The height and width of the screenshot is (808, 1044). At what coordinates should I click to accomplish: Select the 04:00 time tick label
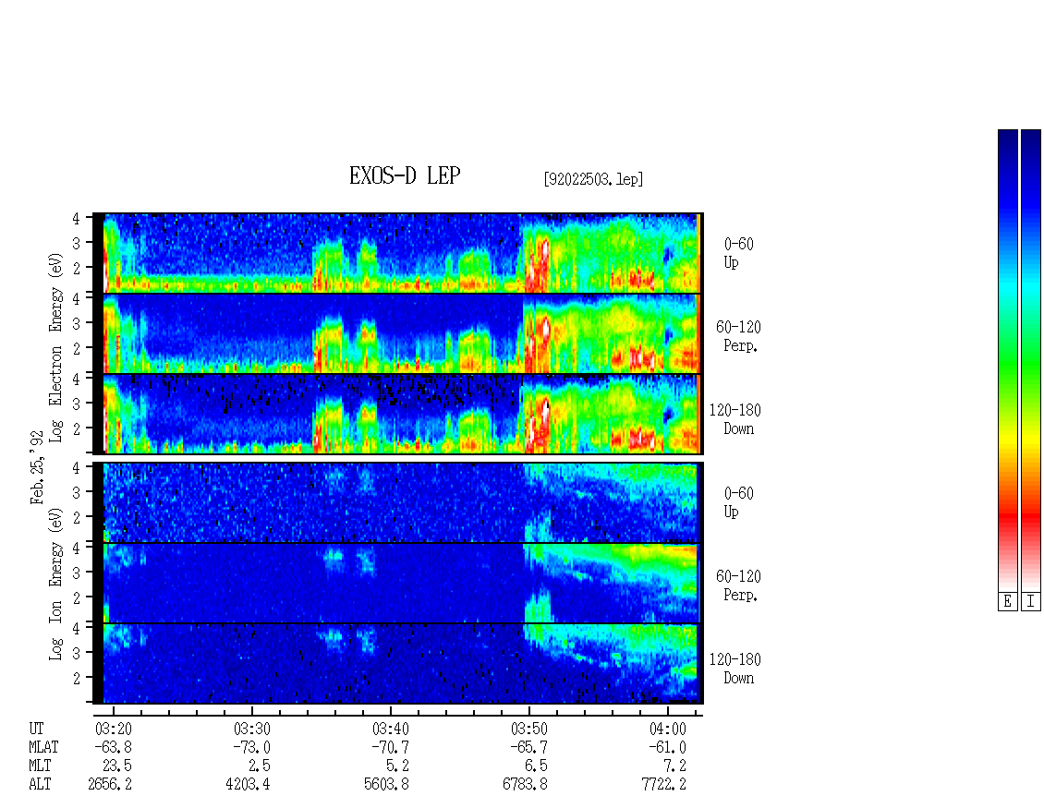tap(667, 729)
